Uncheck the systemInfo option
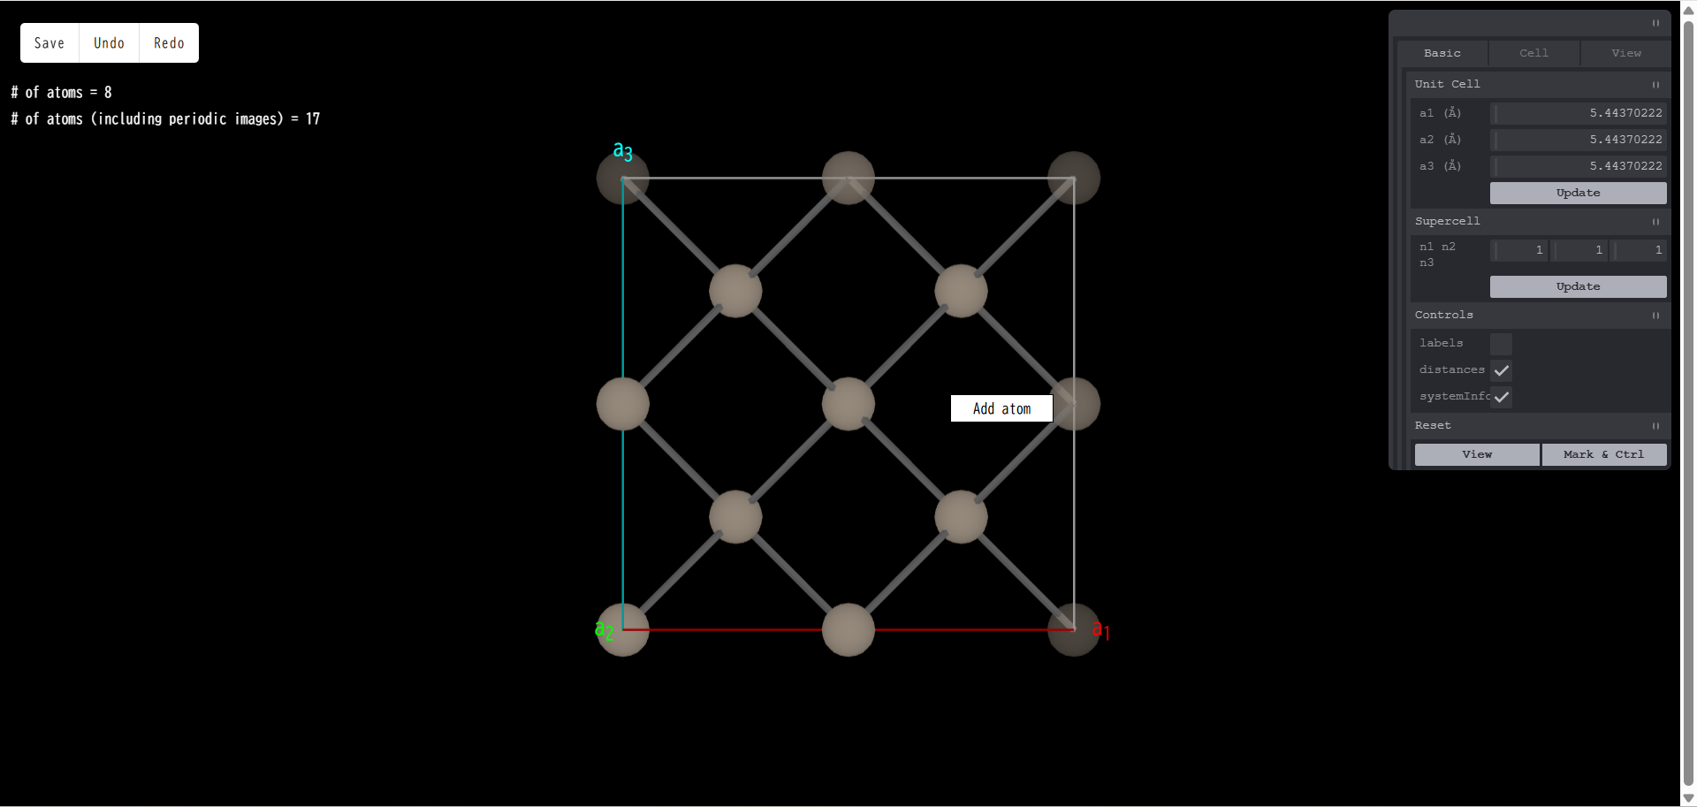The image size is (1697, 807). click(1500, 396)
